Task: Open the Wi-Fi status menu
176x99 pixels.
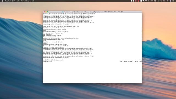Action: 146,1
